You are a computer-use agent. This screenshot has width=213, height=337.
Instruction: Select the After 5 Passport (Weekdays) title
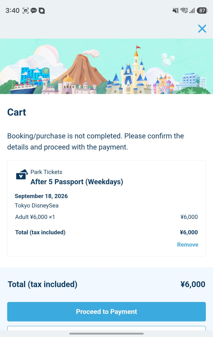point(77,182)
